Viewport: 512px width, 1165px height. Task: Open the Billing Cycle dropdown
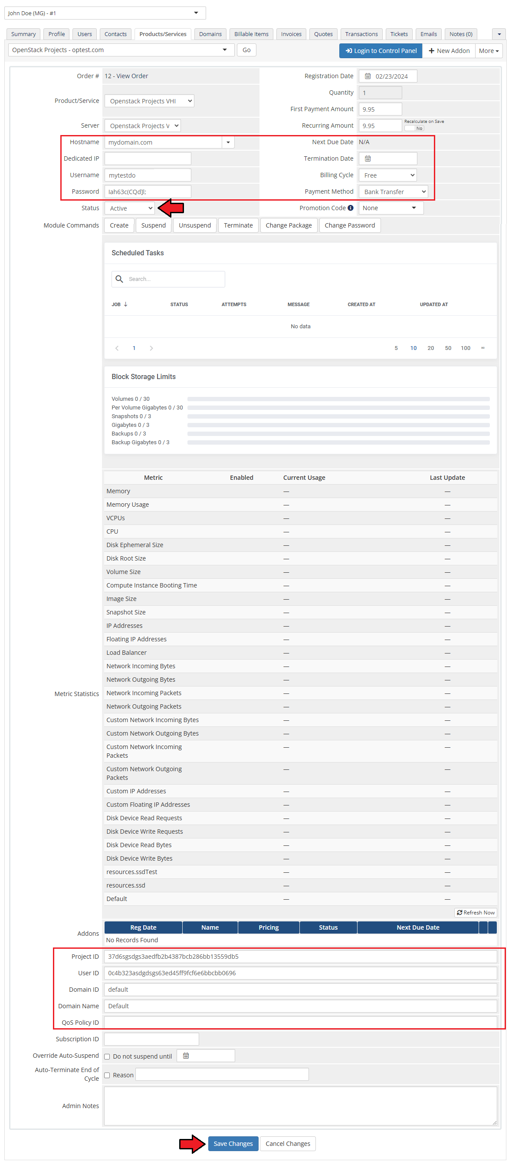click(x=387, y=175)
